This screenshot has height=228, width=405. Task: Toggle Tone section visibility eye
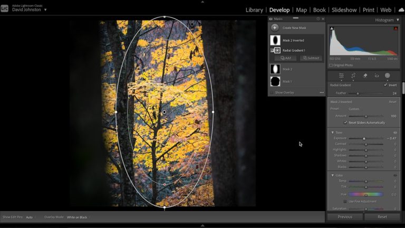coord(395,132)
